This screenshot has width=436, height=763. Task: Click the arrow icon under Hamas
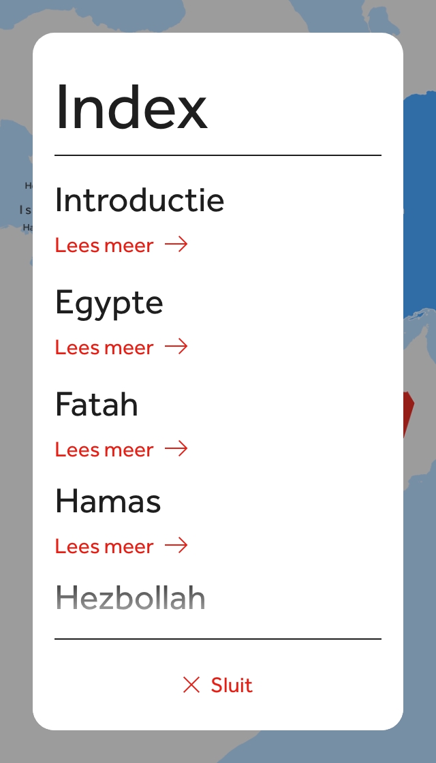pyautogui.click(x=176, y=546)
